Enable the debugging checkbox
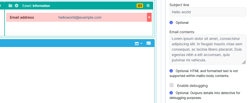 tap(172, 85)
